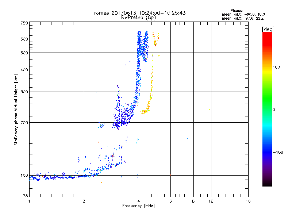
Task: Click the Frequency [MHz] x-axis label
Action: [138, 206]
